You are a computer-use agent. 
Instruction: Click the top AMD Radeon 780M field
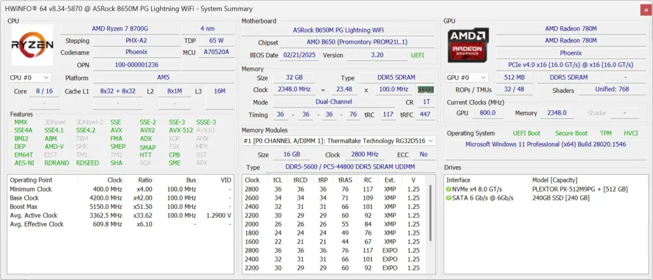(571, 29)
